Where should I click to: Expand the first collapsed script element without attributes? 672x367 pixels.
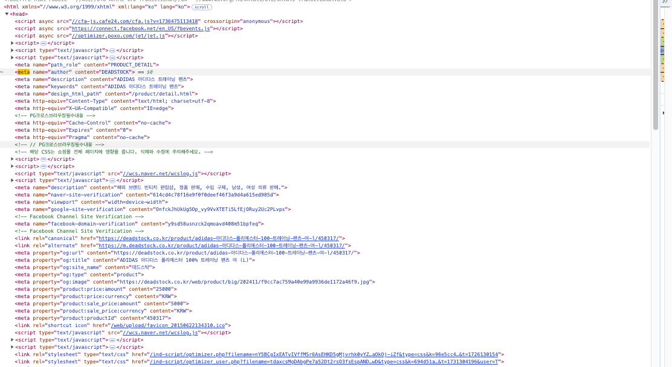click(13, 43)
